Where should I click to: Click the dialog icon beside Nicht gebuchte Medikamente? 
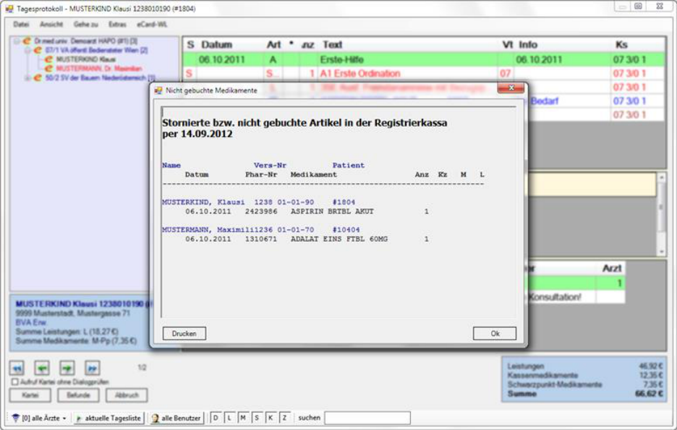158,90
